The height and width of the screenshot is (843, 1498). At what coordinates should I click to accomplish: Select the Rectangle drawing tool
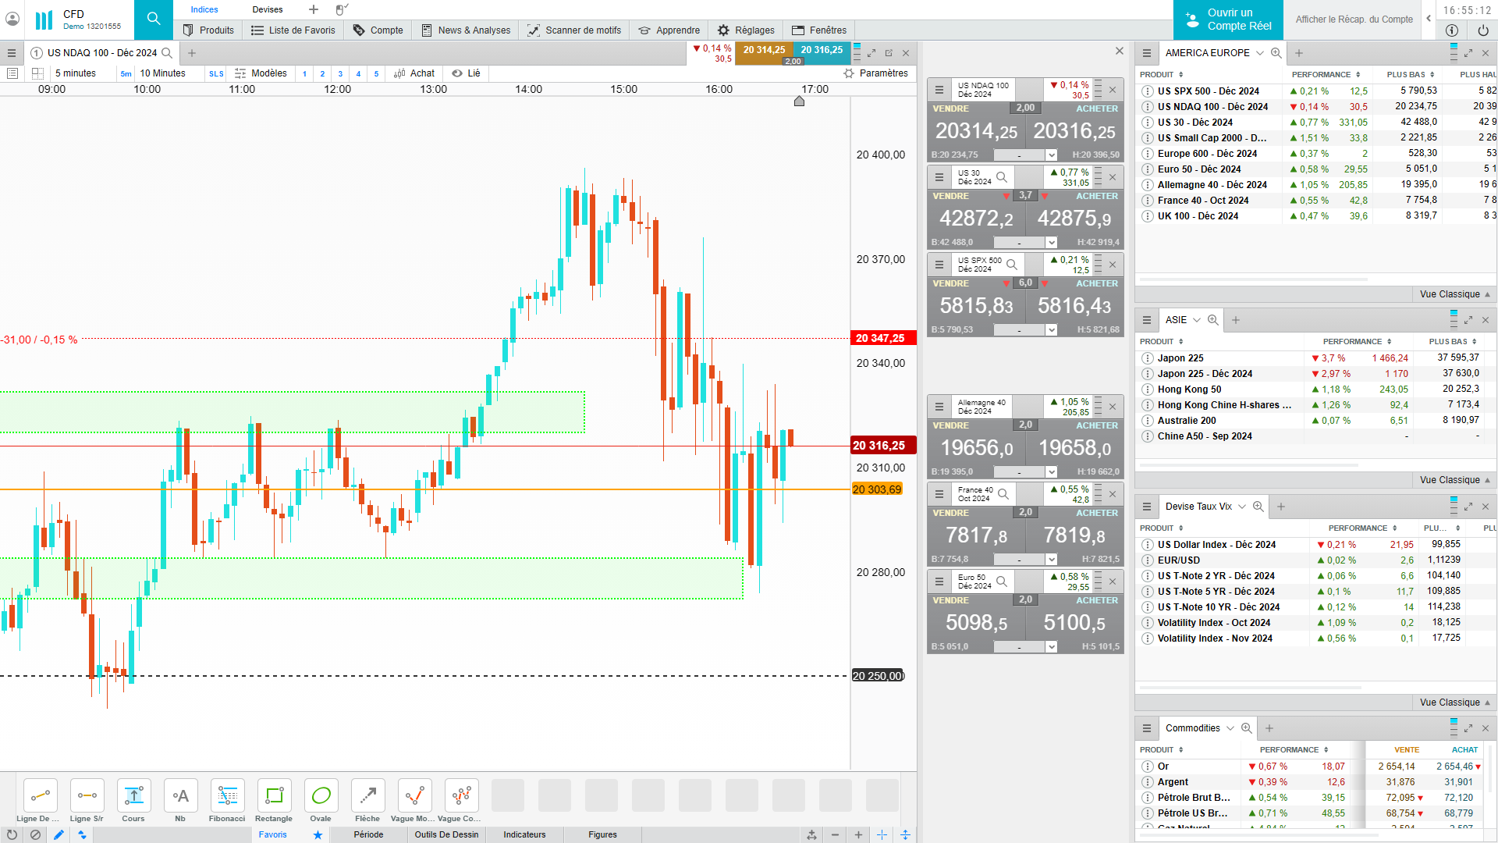(x=274, y=796)
